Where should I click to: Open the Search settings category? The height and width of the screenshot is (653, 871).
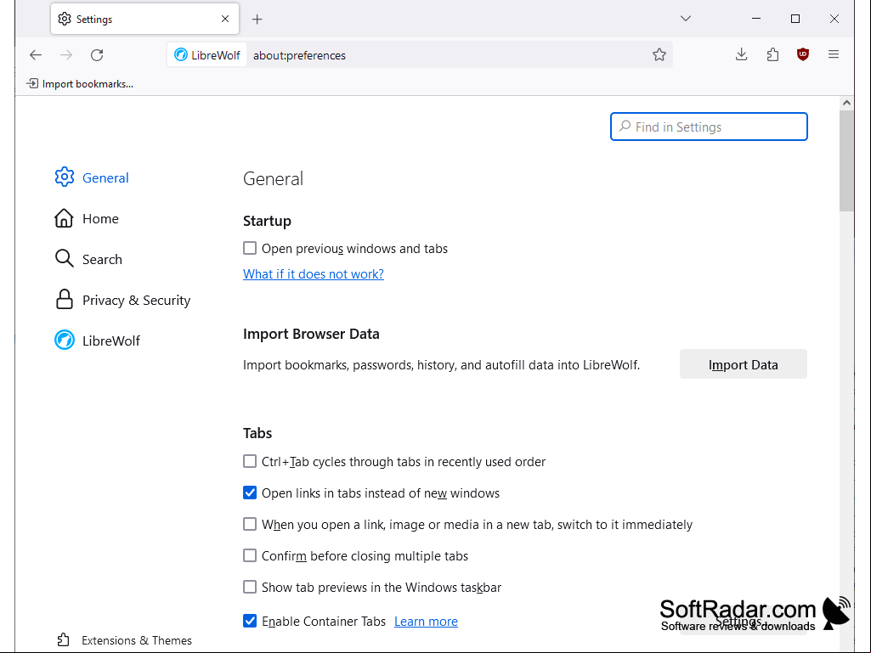[88, 259]
